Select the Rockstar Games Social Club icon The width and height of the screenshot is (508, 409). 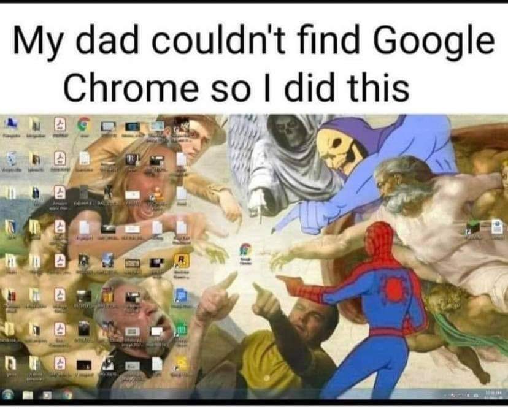[x=182, y=261]
